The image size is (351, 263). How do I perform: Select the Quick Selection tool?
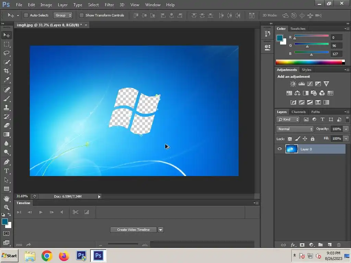7,62
